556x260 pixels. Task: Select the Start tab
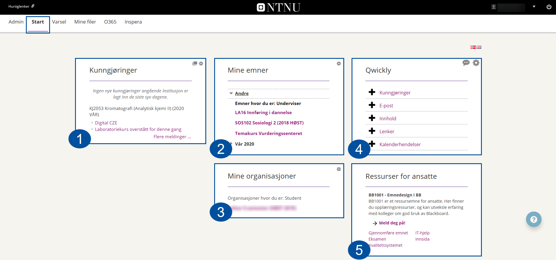[x=38, y=22]
